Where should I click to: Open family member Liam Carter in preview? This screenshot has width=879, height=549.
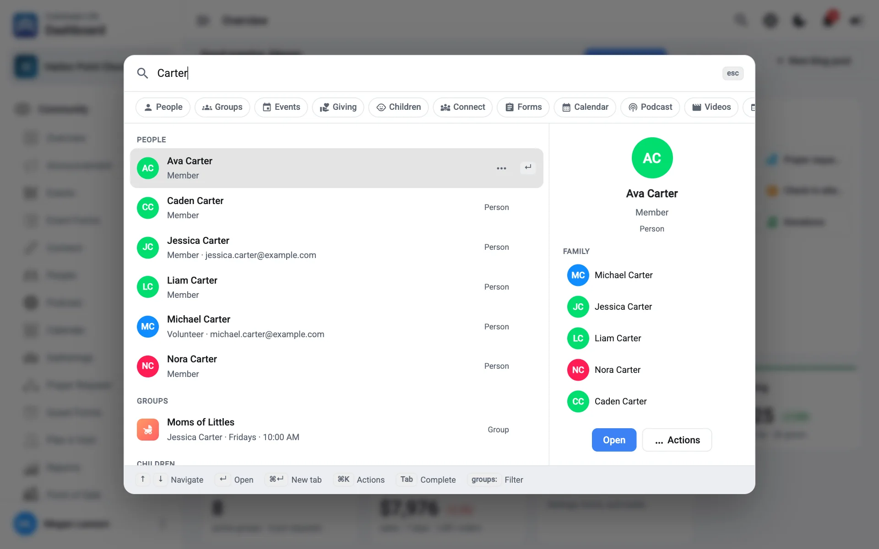coord(652,338)
